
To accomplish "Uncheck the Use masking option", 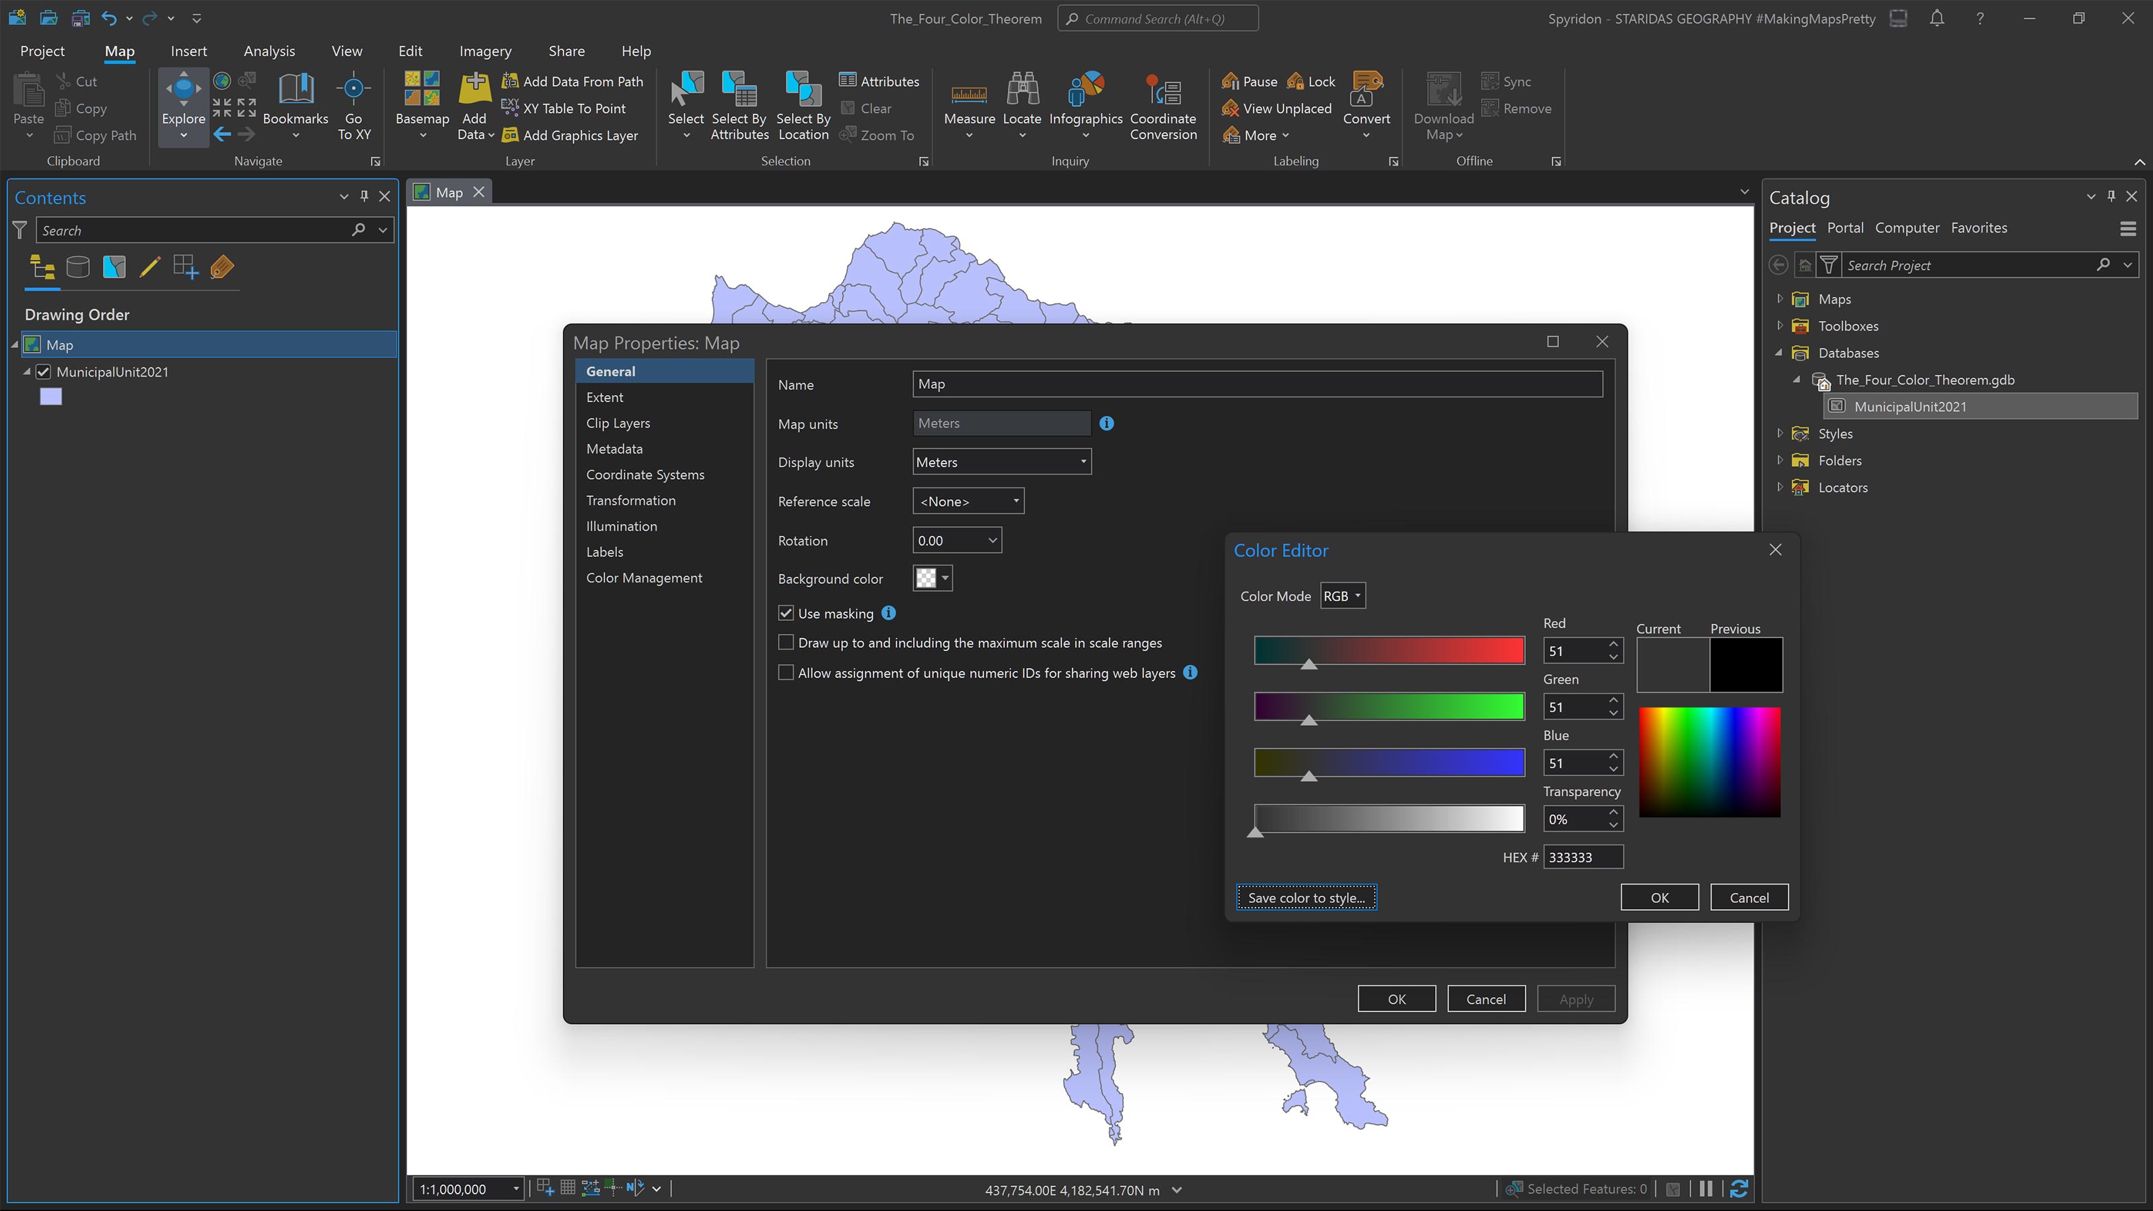I will [786, 613].
